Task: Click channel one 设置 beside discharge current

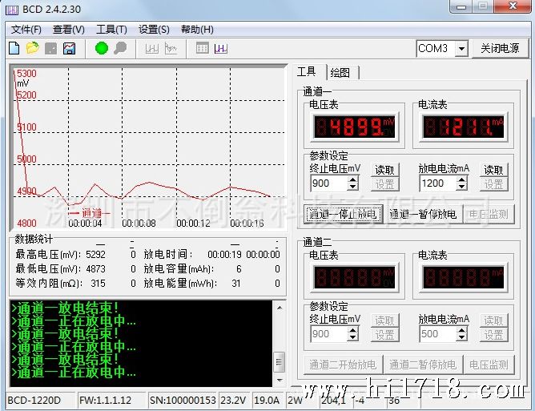Action: [x=493, y=184]
